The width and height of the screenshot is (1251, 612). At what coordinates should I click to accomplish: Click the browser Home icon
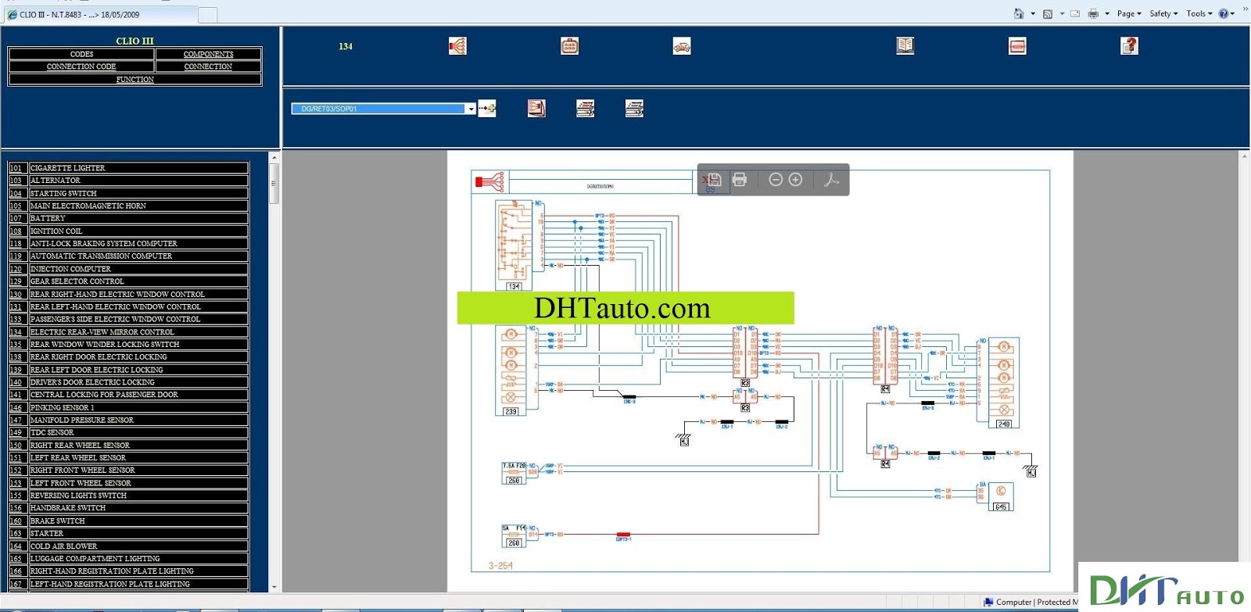[1019, 13]
